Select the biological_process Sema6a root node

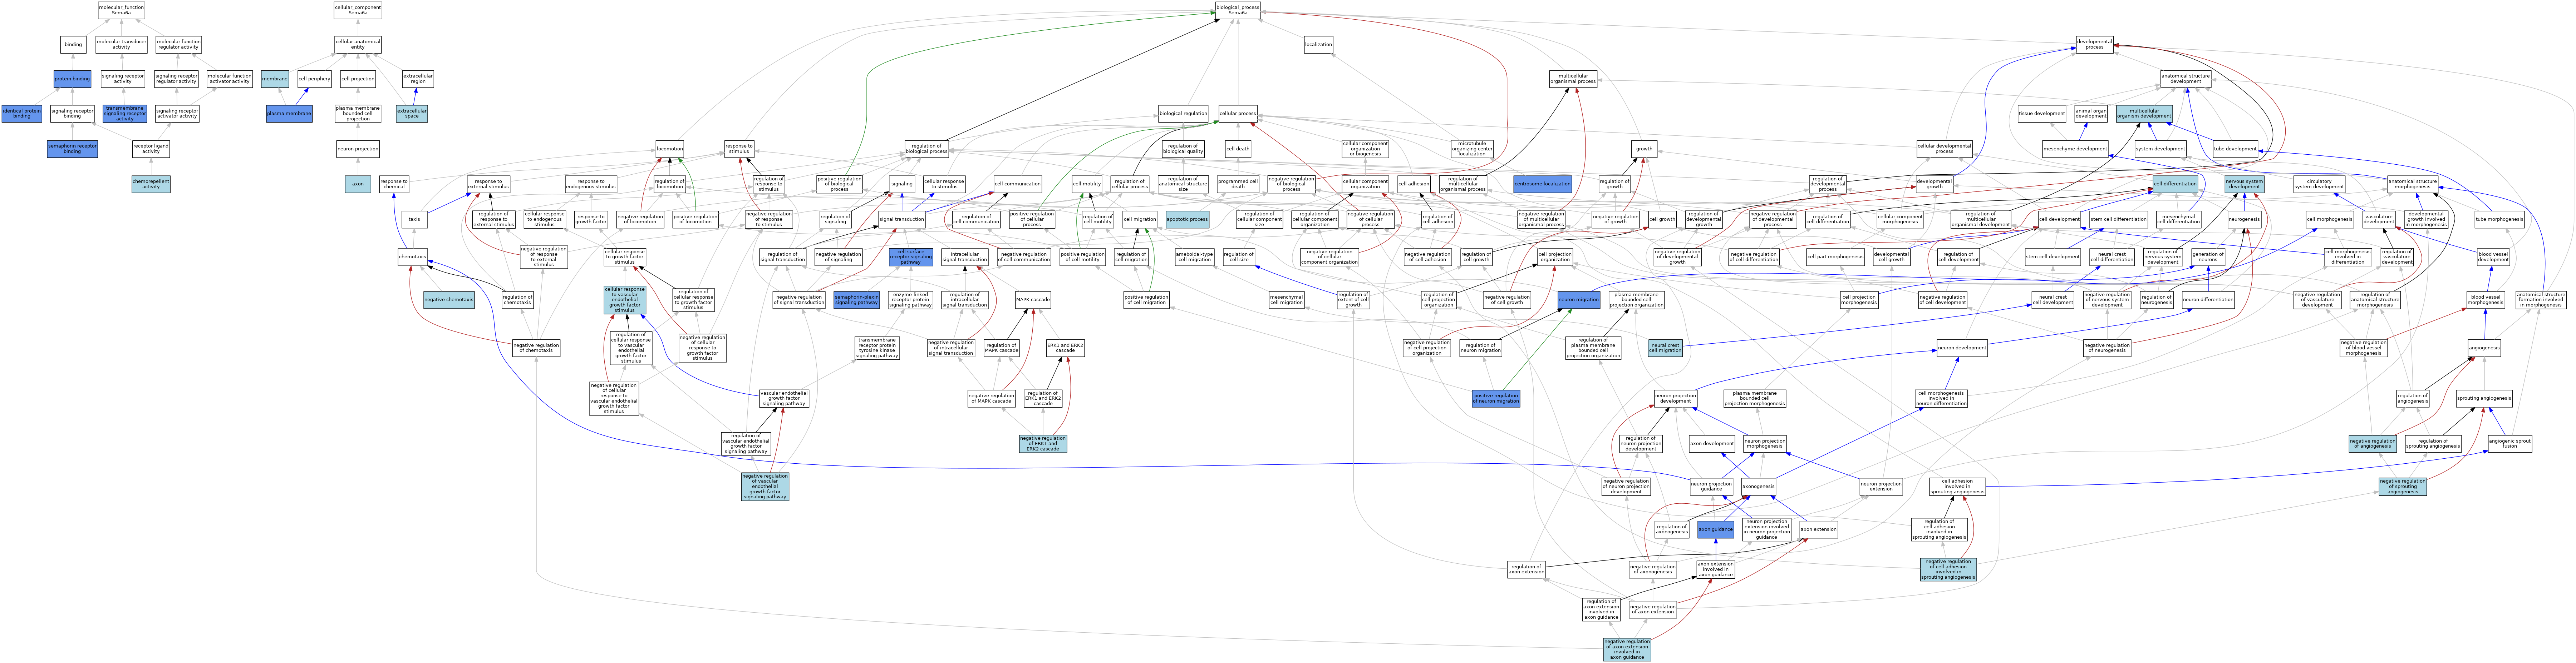[1238, 10]
